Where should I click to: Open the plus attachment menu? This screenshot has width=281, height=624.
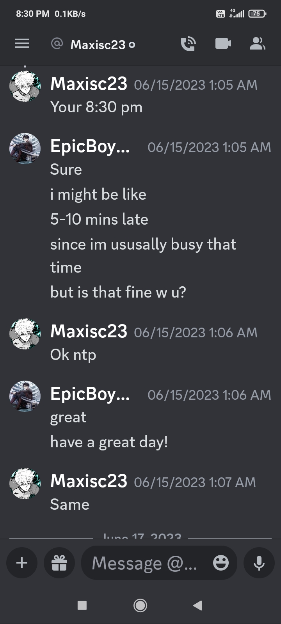pos(22,563)
